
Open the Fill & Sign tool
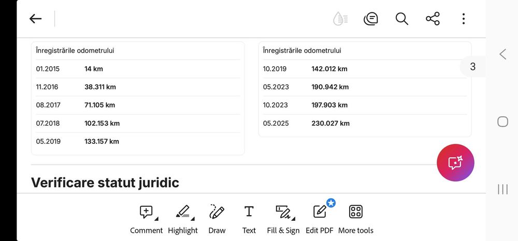[283, 212]
